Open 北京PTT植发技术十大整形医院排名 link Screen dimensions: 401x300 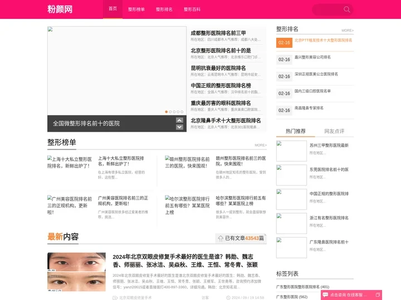point(323,41)
